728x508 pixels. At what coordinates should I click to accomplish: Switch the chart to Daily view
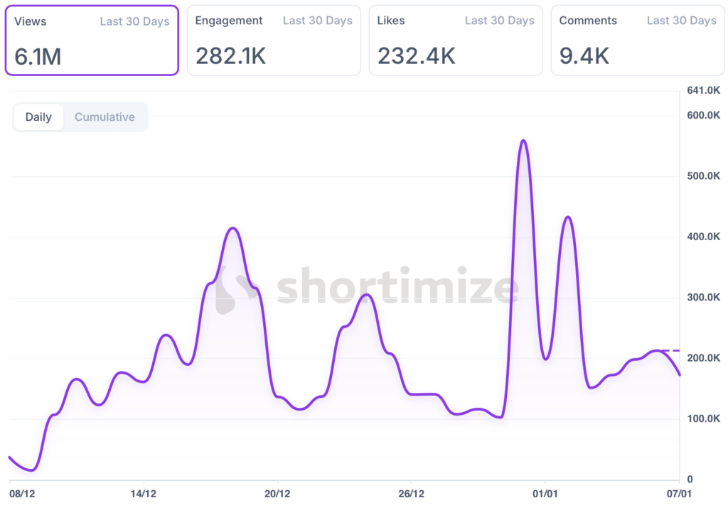click(38, 117)
